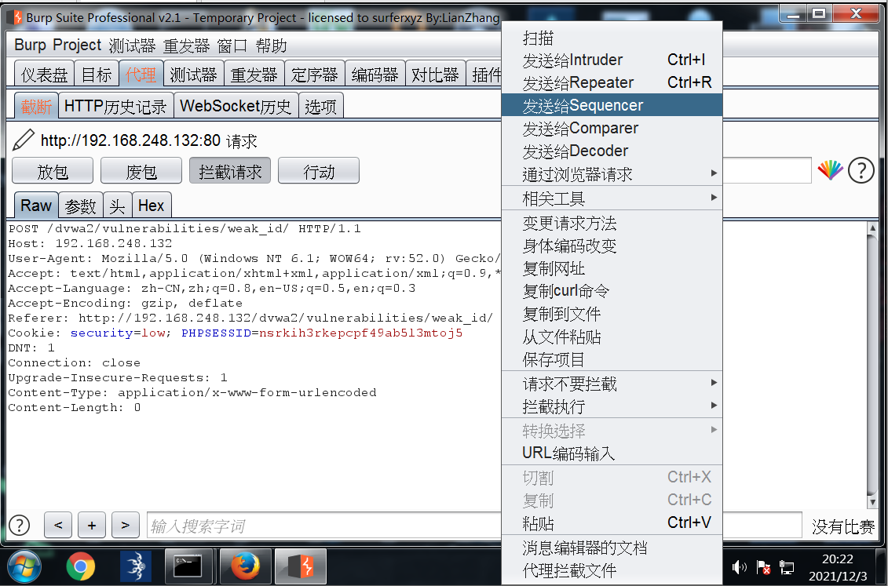Open the 帮助 menu in menu bar

272,45
